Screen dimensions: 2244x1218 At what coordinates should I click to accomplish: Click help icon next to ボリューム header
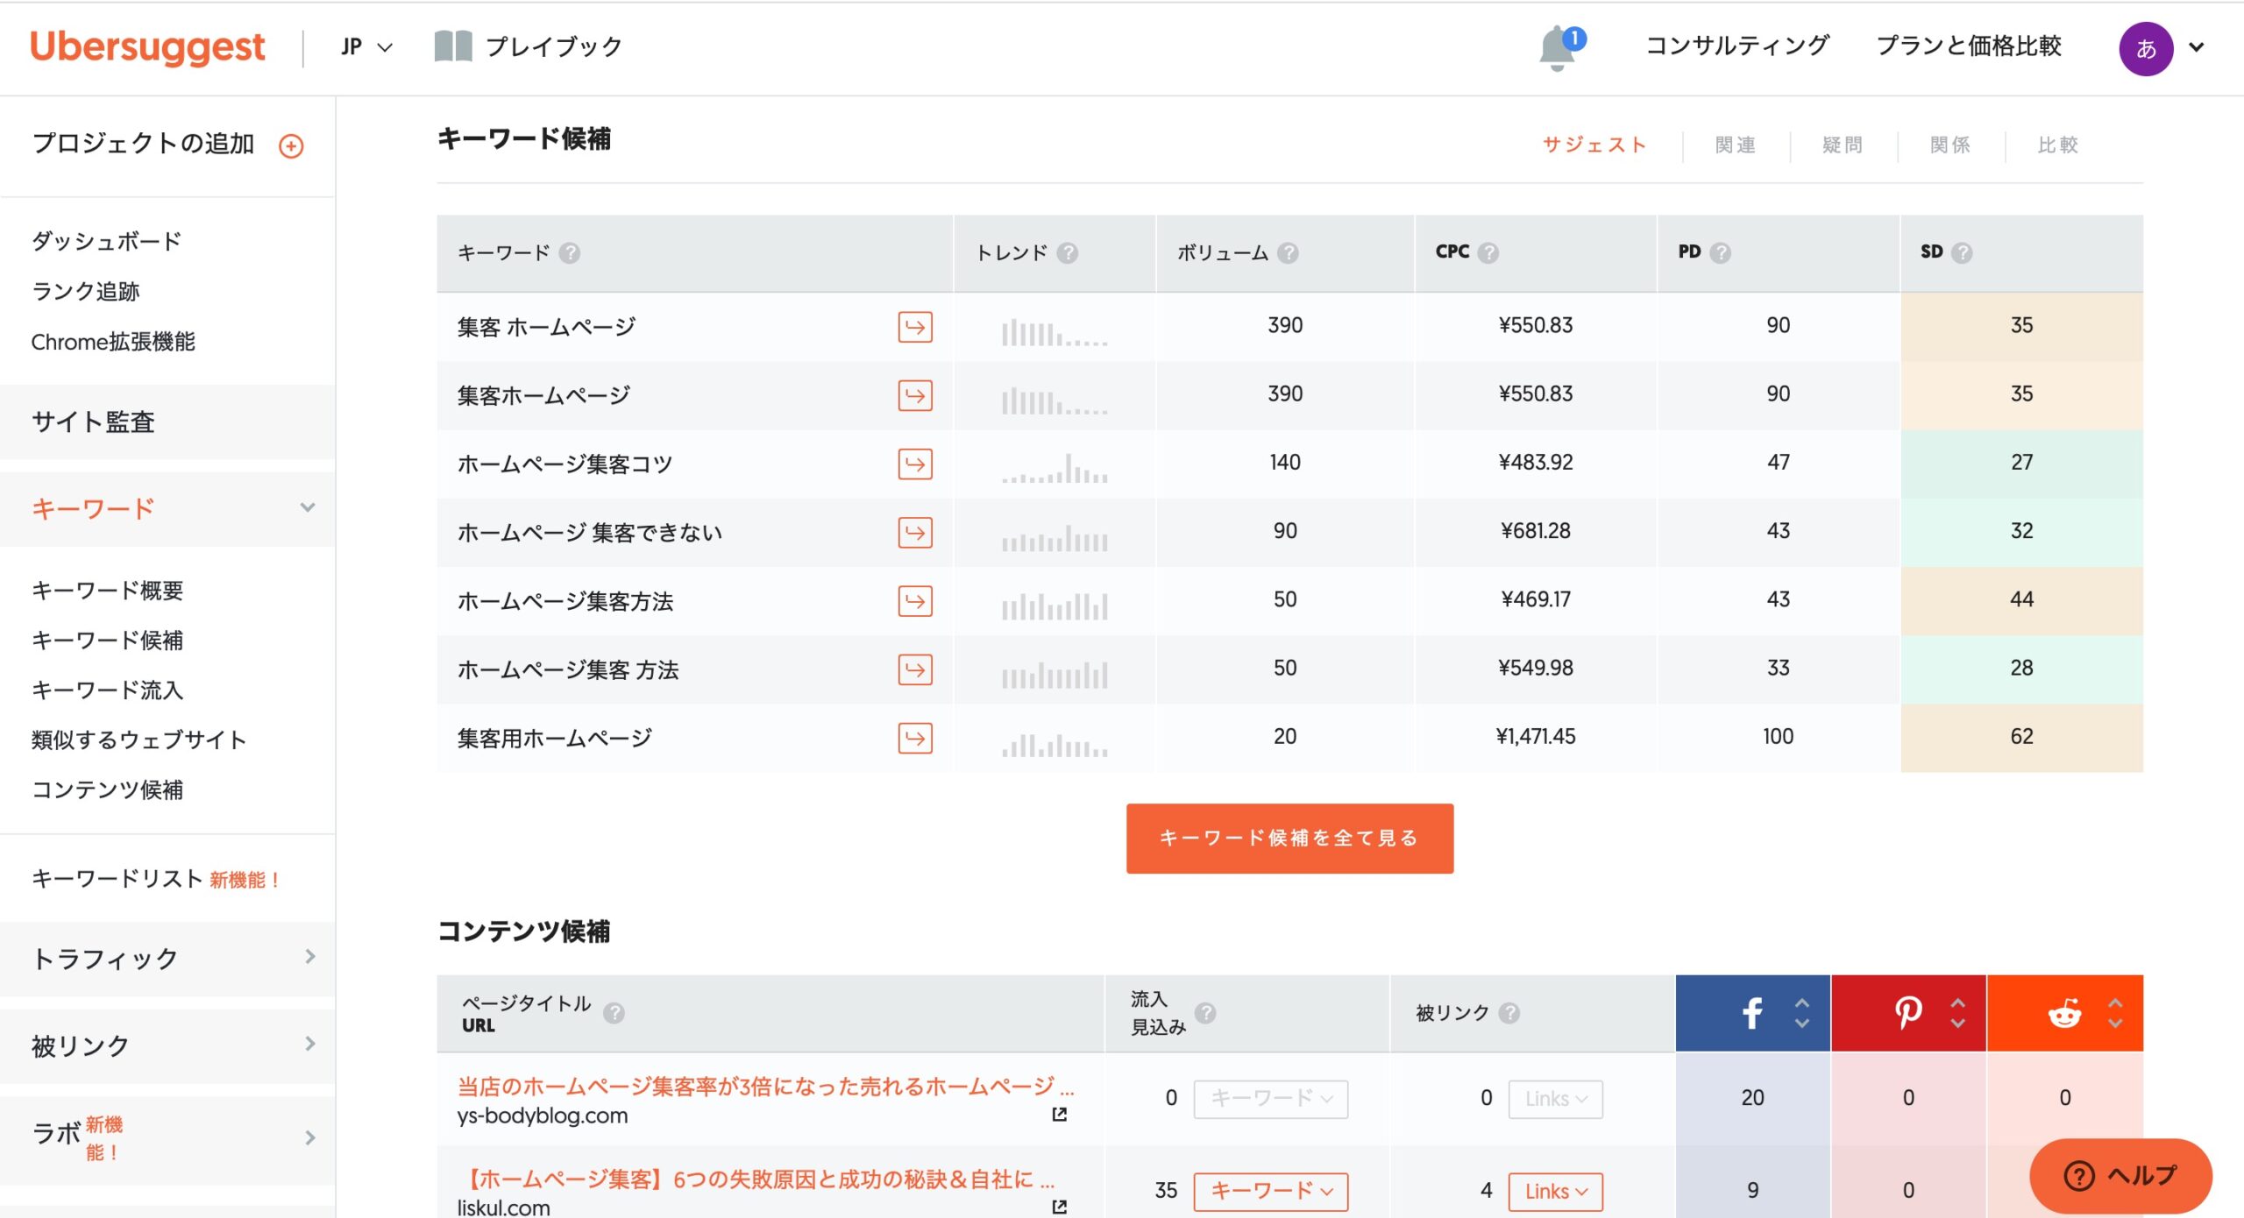pyautogui.click(x=1288, y=253)
